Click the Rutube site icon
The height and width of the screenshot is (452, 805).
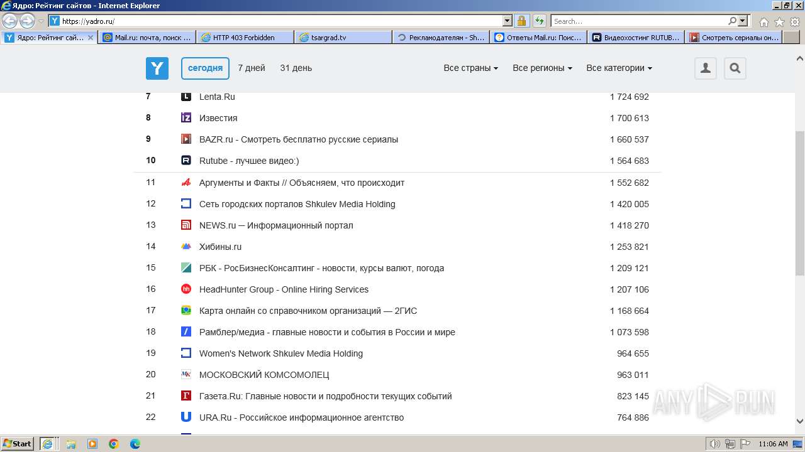(186, 161)
